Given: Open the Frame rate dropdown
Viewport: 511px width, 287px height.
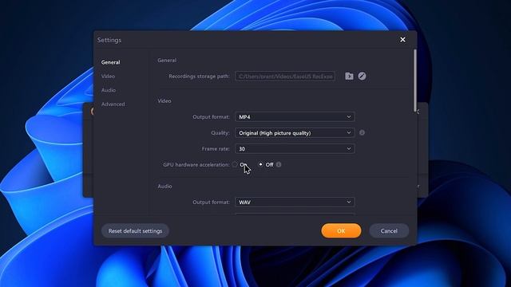Looking at the screenshot, I should 295,149.
